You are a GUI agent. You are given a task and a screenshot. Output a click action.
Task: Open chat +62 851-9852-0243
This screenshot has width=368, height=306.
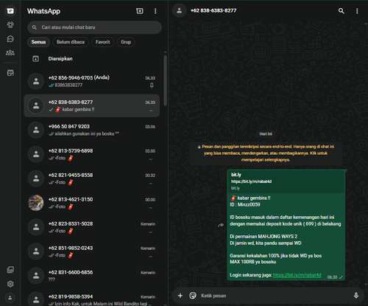pos(92,251)
